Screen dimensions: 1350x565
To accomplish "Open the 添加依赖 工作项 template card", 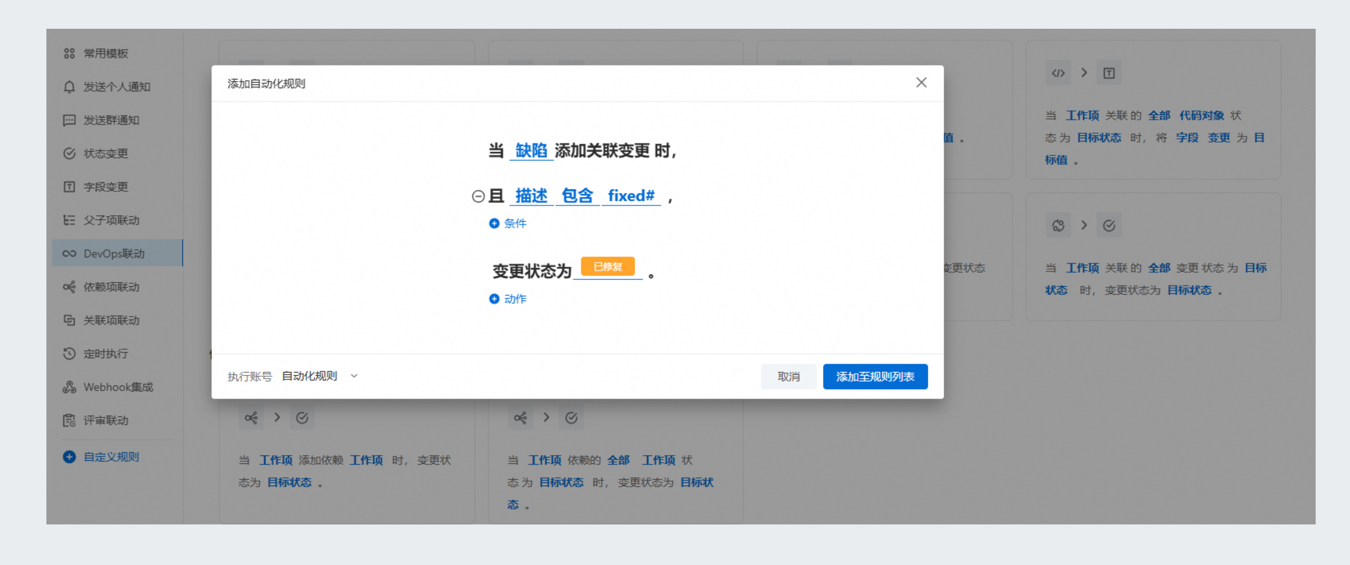I will [347, 461].
